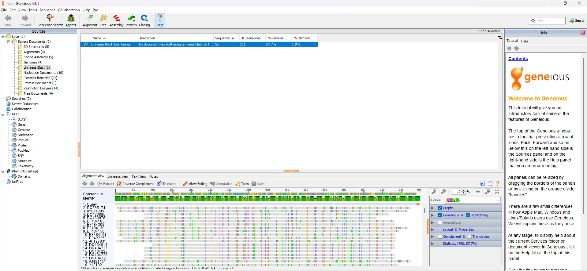The image size is (587, 271).
Task: Enable the Translation checkbox
Action: tap(469, 237)
